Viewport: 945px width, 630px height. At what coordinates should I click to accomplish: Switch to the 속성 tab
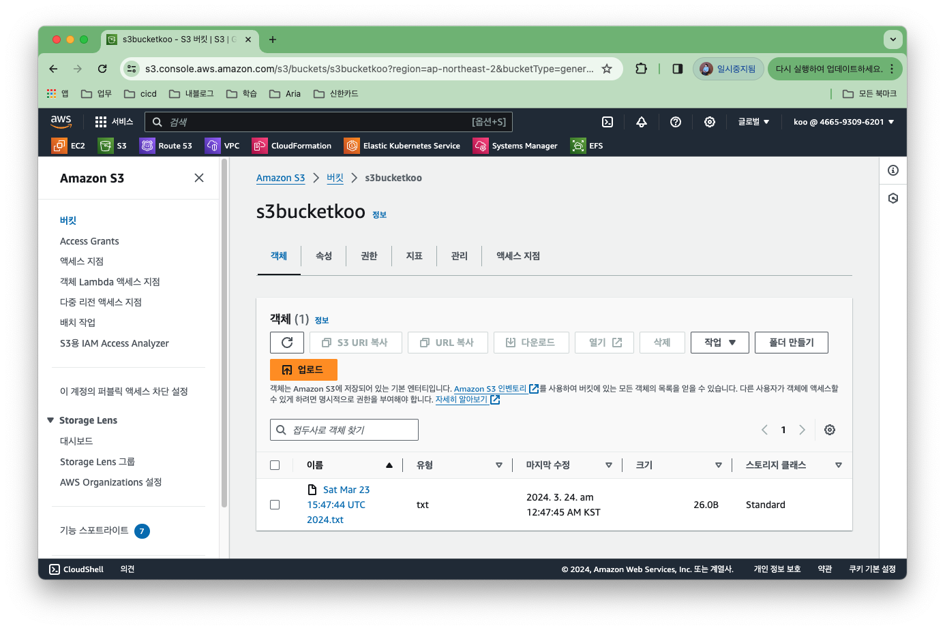tap(324, 256)
